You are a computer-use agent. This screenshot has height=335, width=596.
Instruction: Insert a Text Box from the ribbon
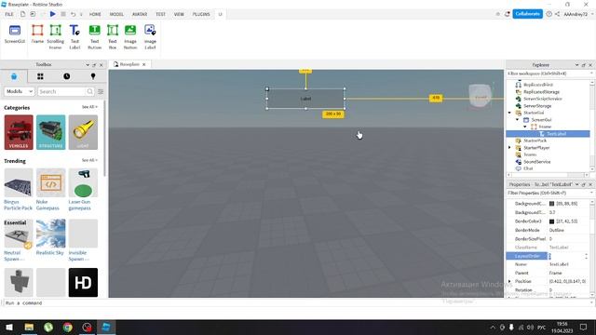[113, 37]
